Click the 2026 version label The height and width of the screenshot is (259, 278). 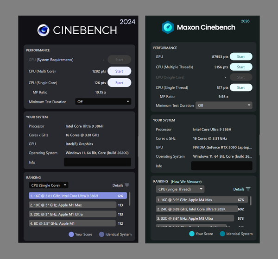245,21
